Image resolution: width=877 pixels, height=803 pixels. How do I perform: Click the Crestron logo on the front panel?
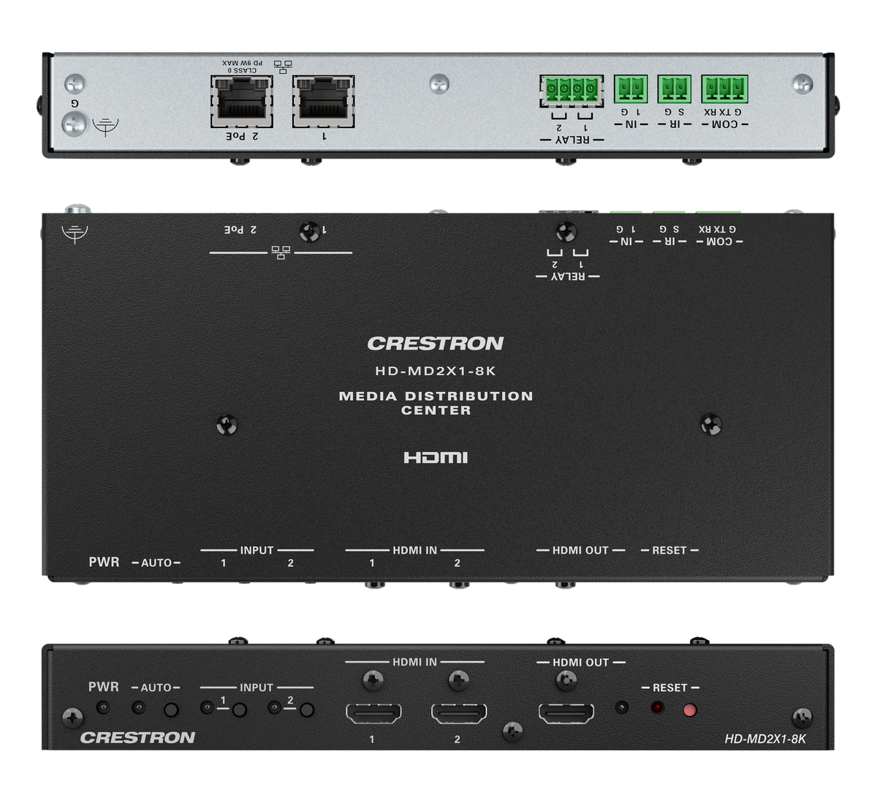click(x=137, y=737)
